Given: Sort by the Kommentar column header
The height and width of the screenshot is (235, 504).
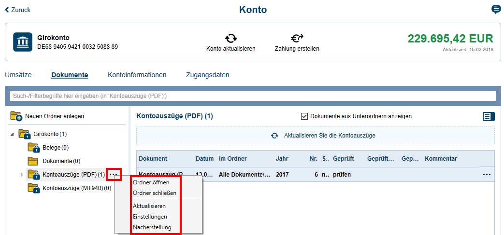Looking at the screenshot, I should click(441, 159).
